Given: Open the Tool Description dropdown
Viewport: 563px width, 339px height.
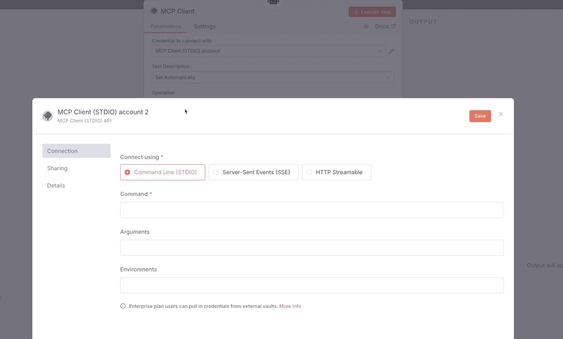Looking at the screenshot, I should point(273,78).
